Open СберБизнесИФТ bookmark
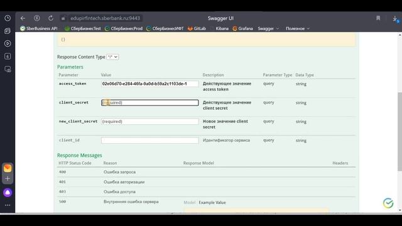Viewport: 402px width, 226px height. click(x=165, y=28)
